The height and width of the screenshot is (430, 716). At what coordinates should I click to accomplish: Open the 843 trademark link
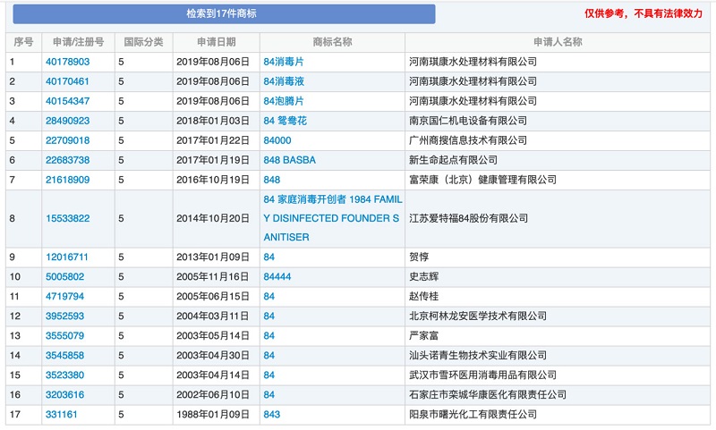click(x=271, y=415)
